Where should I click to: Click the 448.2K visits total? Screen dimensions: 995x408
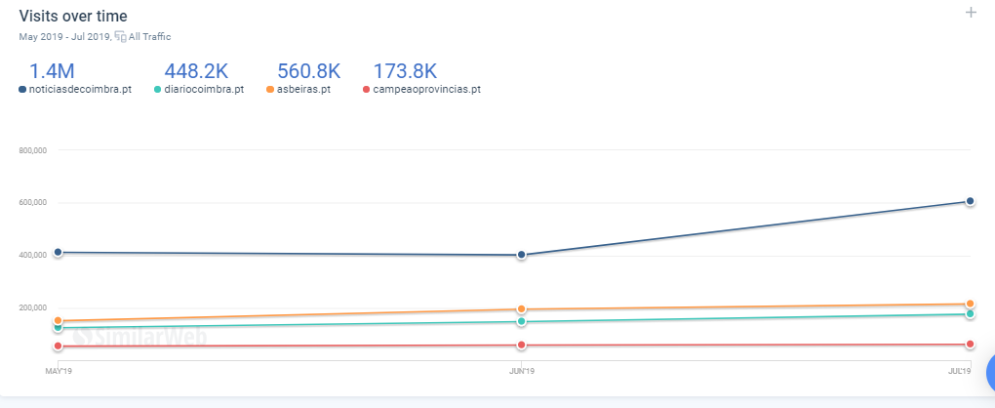pos(196,71)
